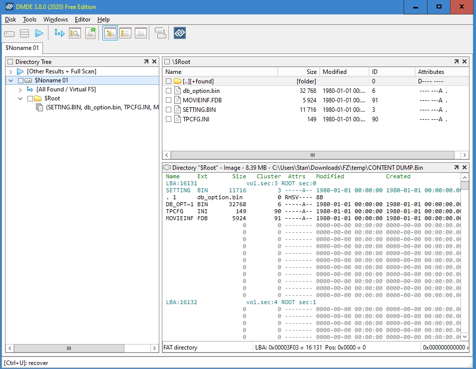Viewport: 476px width, 369px height.
Task: Click the MOVIEINF FDB entry in editor
Action: (x=313, y=218)
